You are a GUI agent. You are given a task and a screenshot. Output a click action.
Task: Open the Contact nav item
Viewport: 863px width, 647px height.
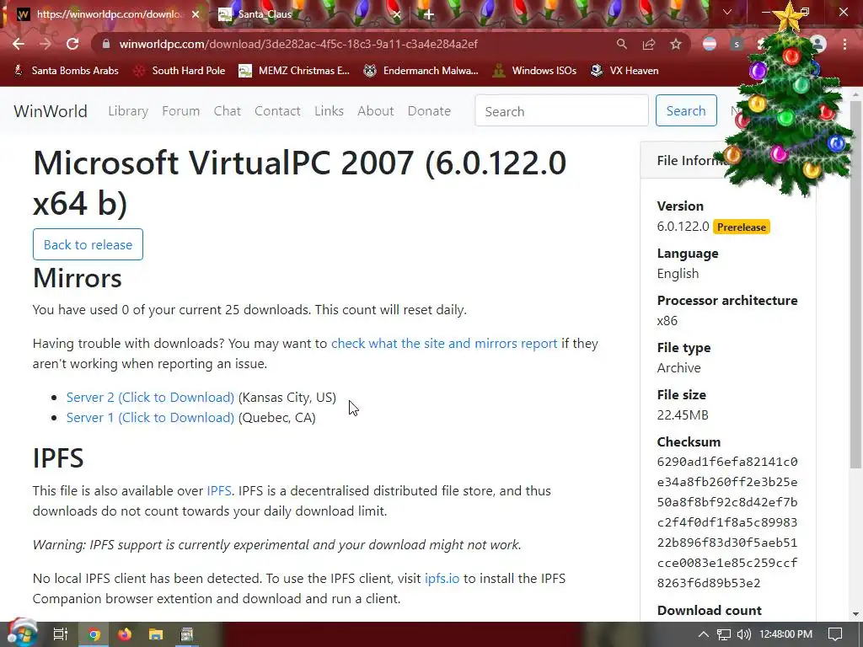(x=277, y=111)
